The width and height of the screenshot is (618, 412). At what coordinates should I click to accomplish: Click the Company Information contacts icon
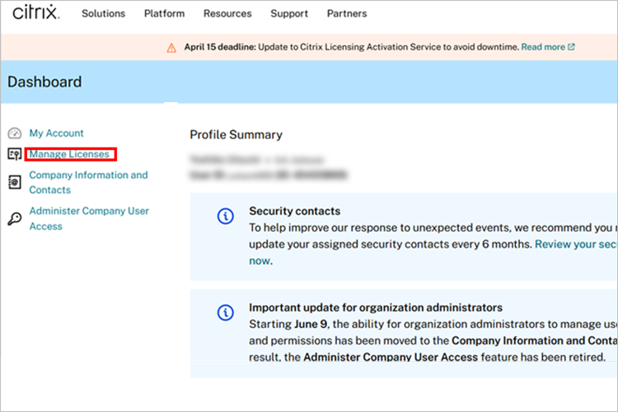click(x=14, y=182)
